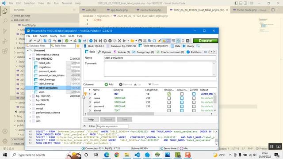283x159 pixels.
Task: Open VS Code Manage gear icon
Action: [x=5, y=141]
